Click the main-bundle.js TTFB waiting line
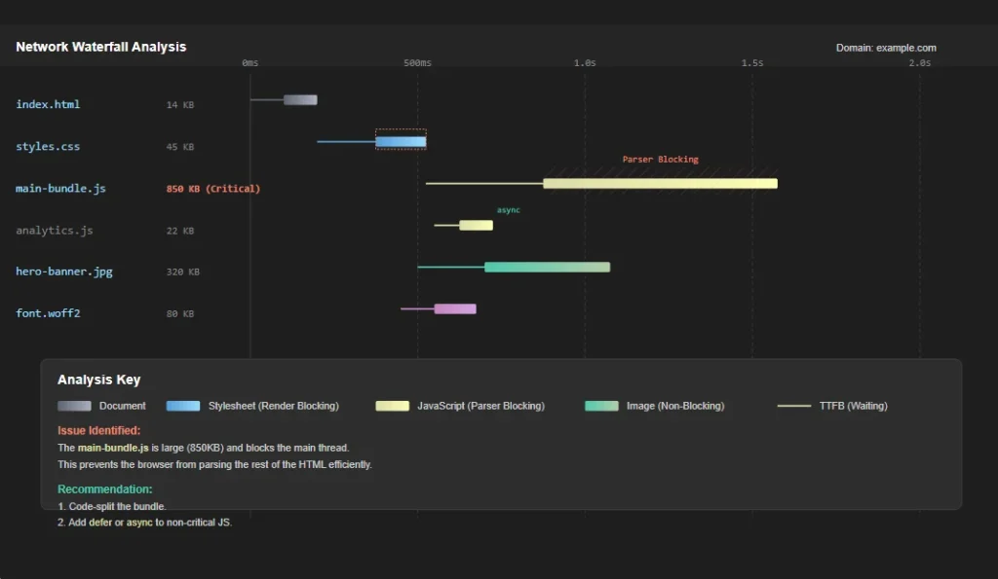This screenshot has height=579, width=998. pyautogui.click(x=484, y=184)
